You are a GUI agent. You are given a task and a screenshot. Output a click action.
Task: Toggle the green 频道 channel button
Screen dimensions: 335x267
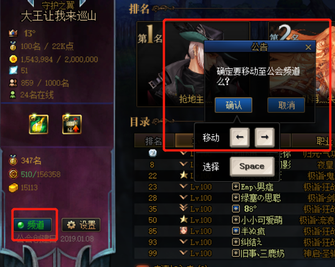[x=33, y=225]
